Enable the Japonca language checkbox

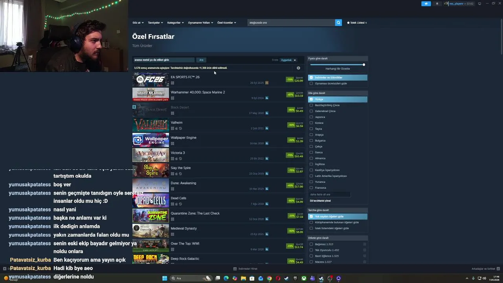coord(311,117)
